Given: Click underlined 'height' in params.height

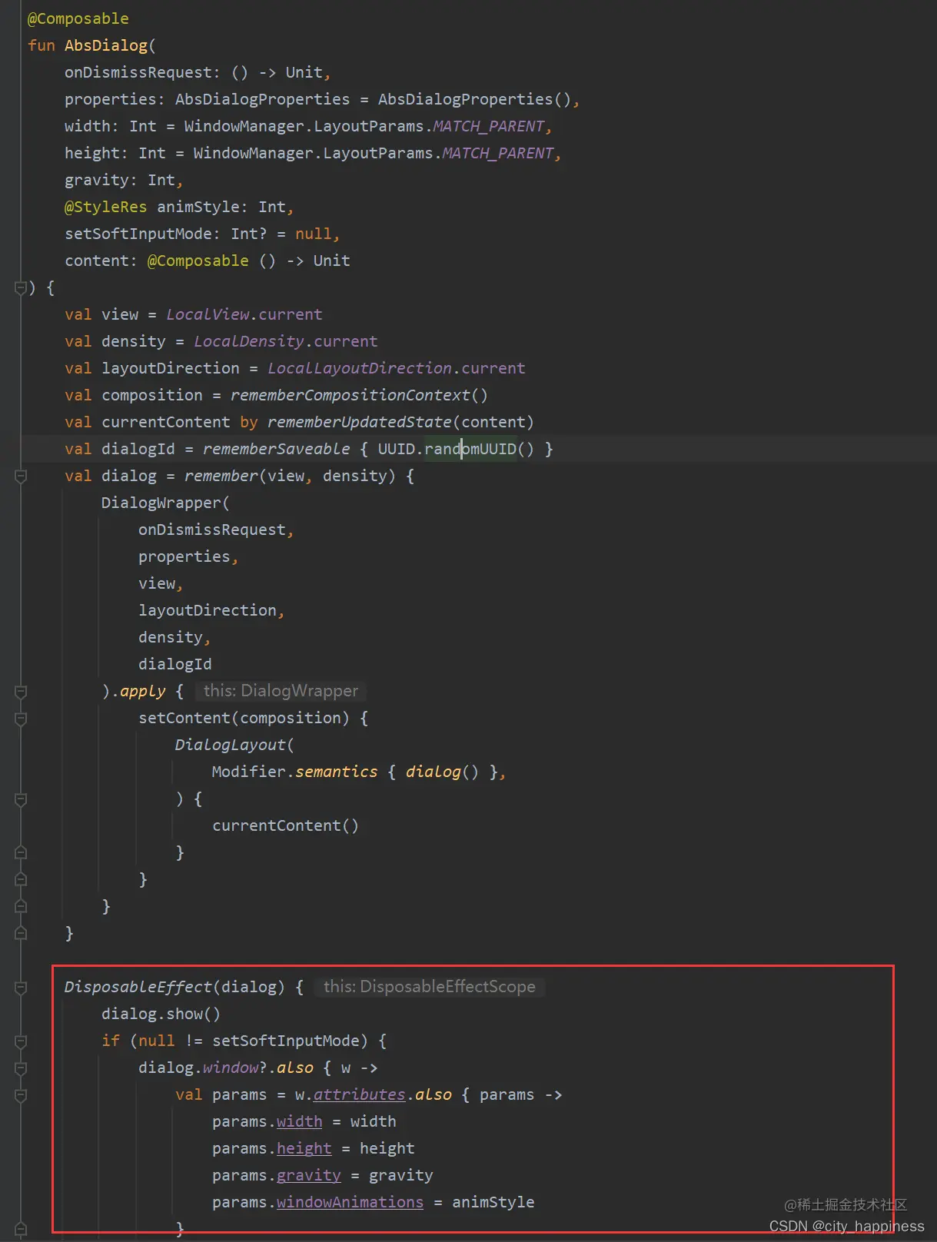Looking at the screenshot, I should [x=304, y=1148].
